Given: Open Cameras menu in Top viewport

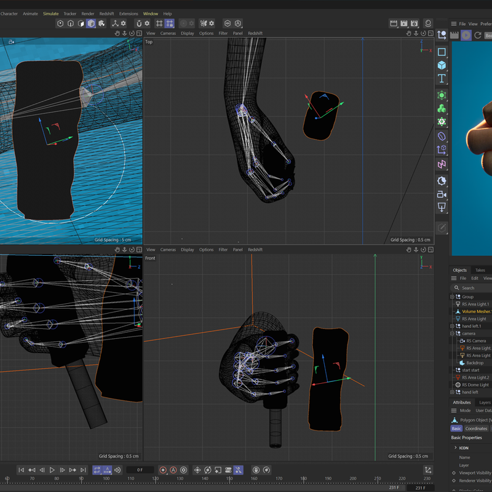Looking at the screenshot, I should (168, 33).
